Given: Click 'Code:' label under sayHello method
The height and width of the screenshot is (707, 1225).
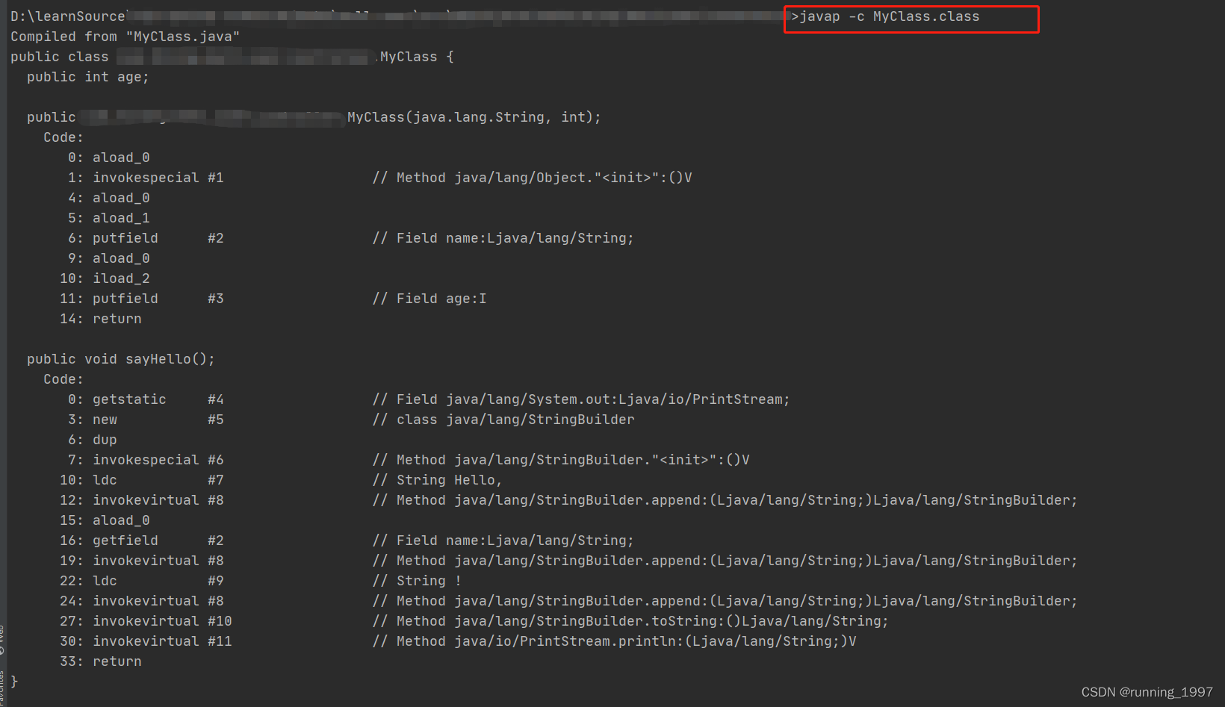Looking at the screenshot, I should point(63,379).
